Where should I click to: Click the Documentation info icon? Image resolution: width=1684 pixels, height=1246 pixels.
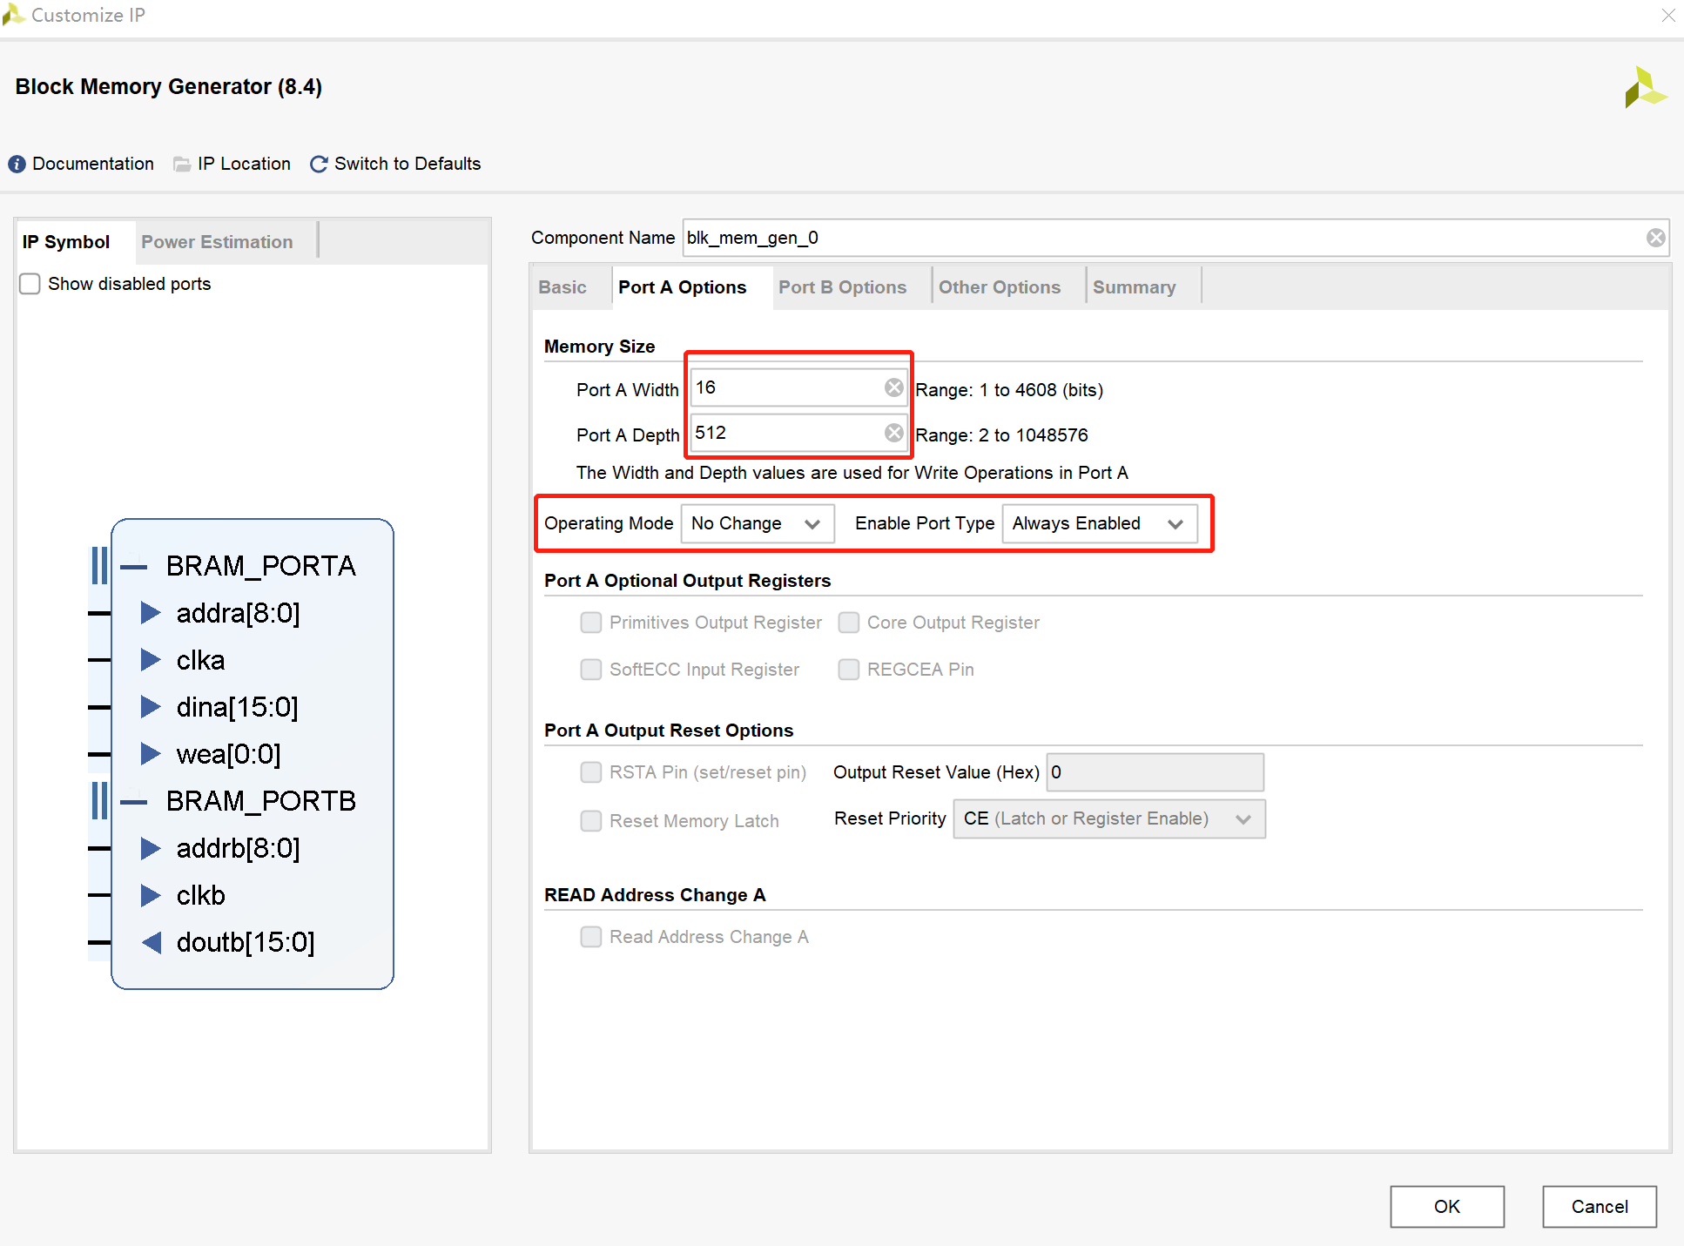click(x=17, y=164)
